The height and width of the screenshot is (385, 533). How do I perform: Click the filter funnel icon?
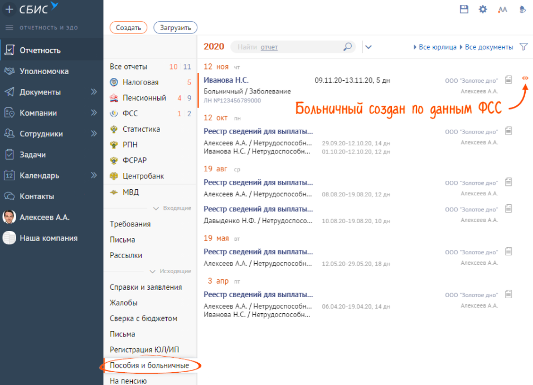tap(524, 47)
